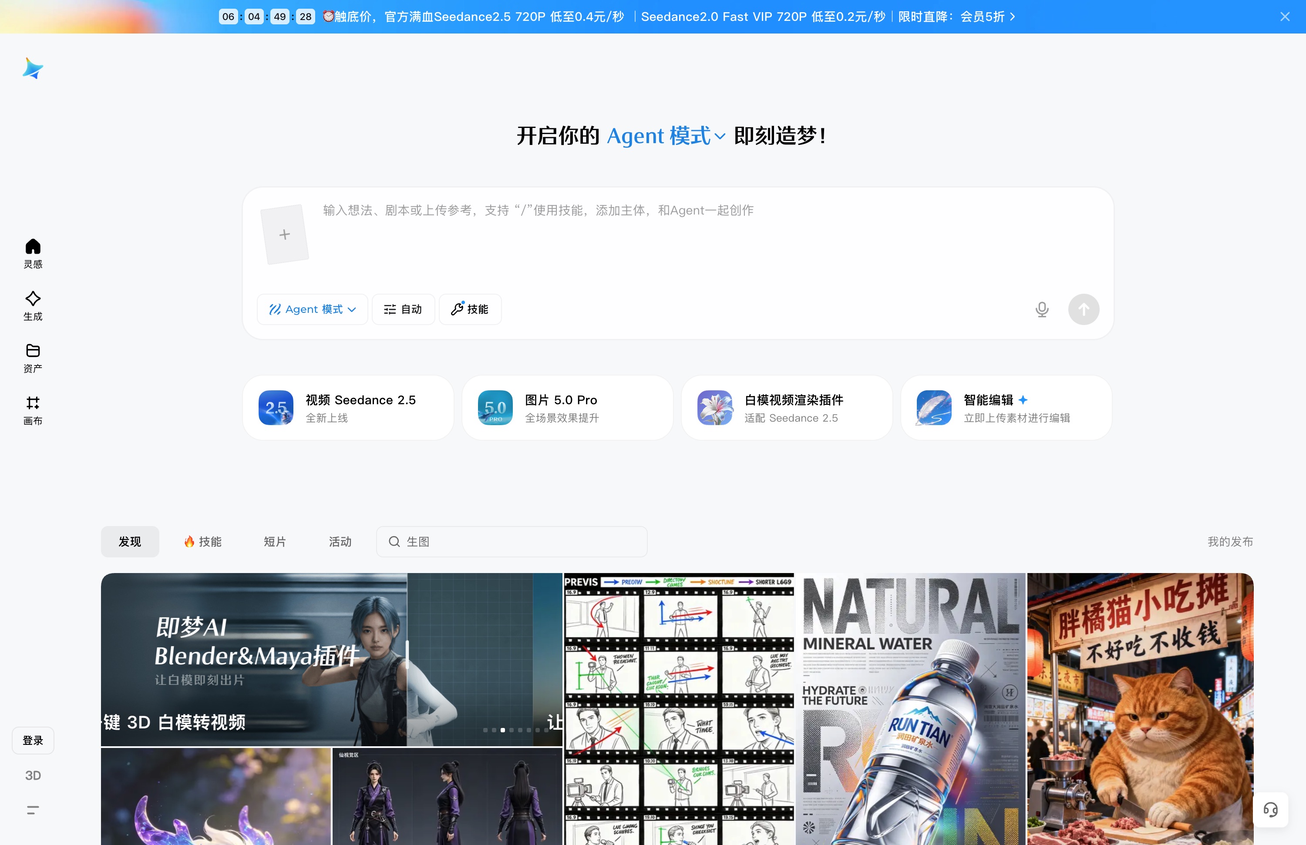Click the 登录 login button
The image size is (1306, 845).
(x=33, y=740)
